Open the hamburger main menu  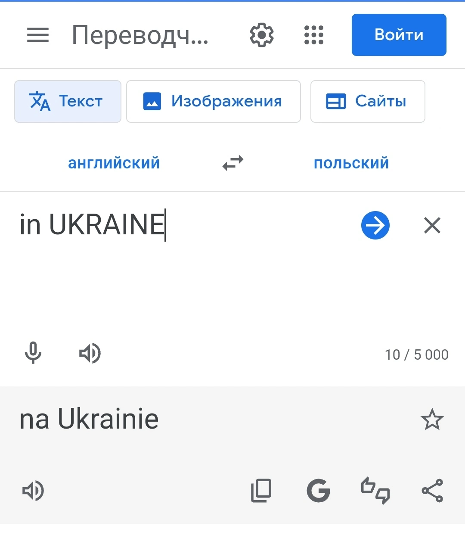tap(38, 35)
